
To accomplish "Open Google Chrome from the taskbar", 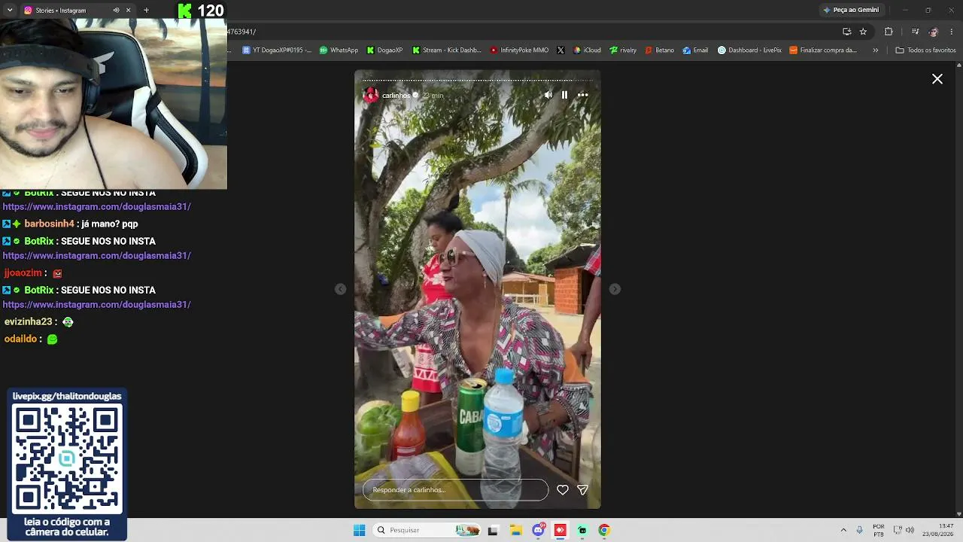I will [x=604, y=531].
